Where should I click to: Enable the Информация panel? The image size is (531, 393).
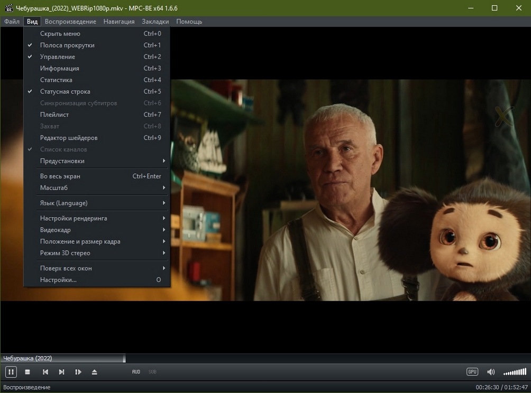pos(97,68)
